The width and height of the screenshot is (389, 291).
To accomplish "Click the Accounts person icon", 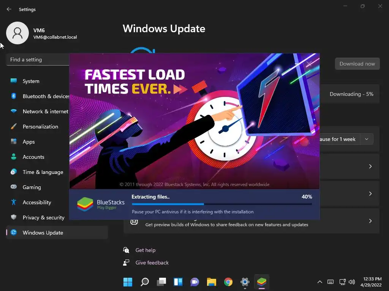I will pos(14,156).
